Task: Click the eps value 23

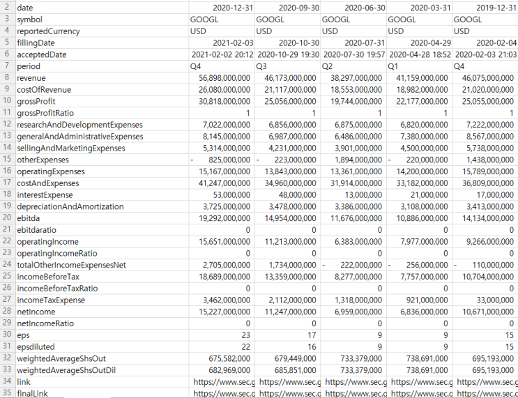Action: pos(222,335)
